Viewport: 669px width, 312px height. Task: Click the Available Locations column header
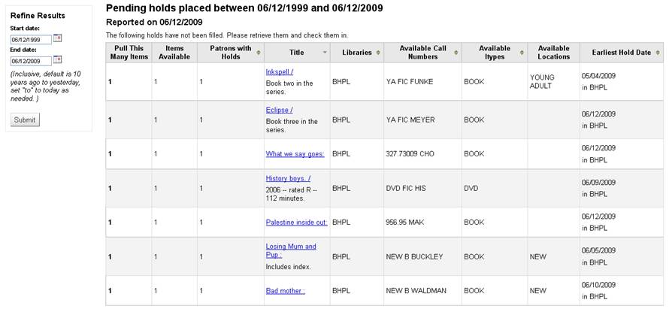[553, 53]
